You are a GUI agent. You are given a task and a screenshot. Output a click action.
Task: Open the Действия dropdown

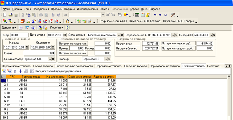9,28
